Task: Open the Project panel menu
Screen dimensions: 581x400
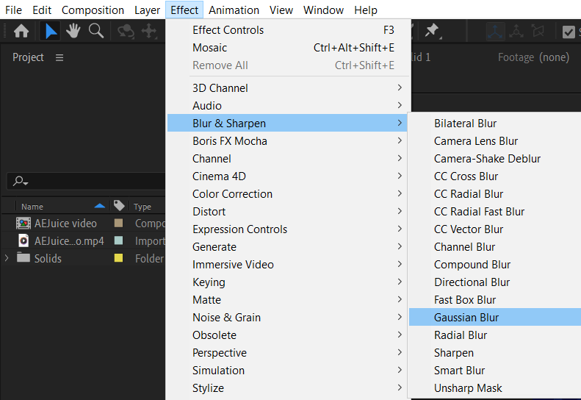Action: click(x=59, y=57)
